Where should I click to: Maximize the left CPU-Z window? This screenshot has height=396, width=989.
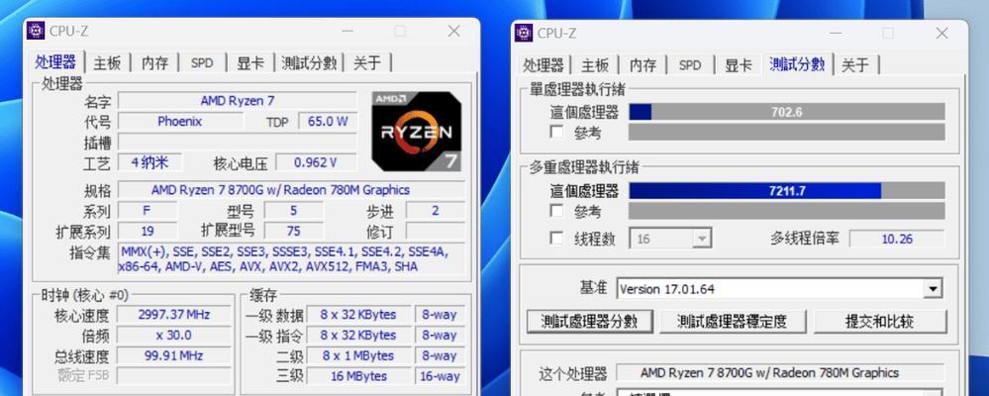400,31
